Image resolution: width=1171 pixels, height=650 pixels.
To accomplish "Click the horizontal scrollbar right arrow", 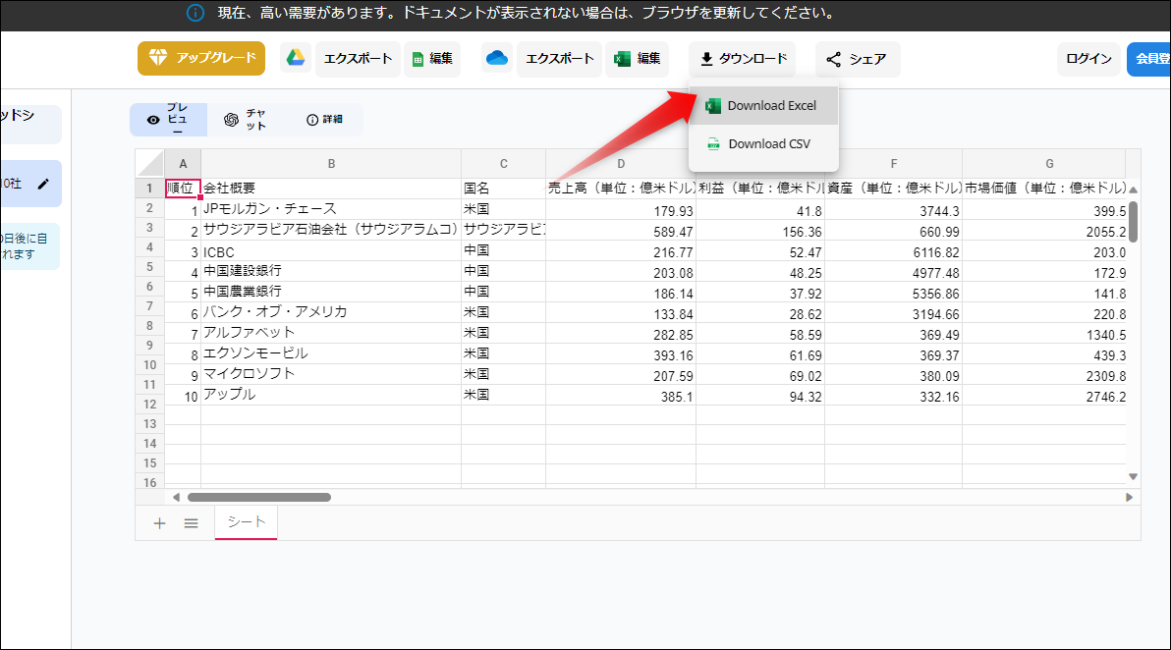I will [x=1129, y=497].
